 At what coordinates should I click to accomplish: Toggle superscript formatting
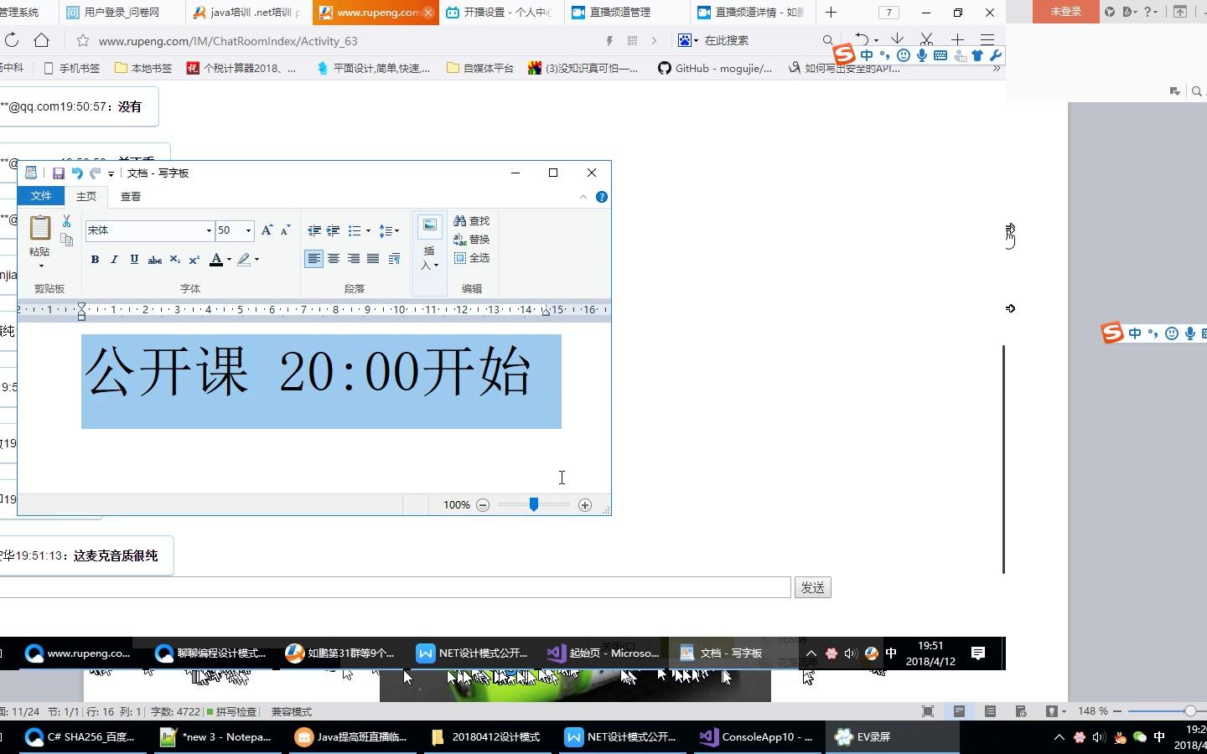point(194,260)
